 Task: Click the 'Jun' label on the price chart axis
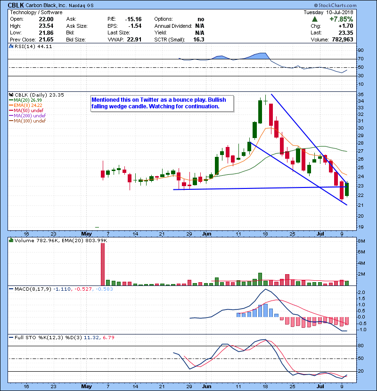206,234
